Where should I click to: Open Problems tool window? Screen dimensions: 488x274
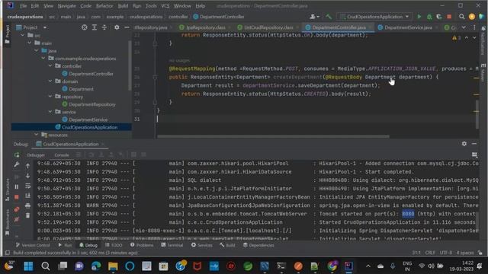coord(142,245)
